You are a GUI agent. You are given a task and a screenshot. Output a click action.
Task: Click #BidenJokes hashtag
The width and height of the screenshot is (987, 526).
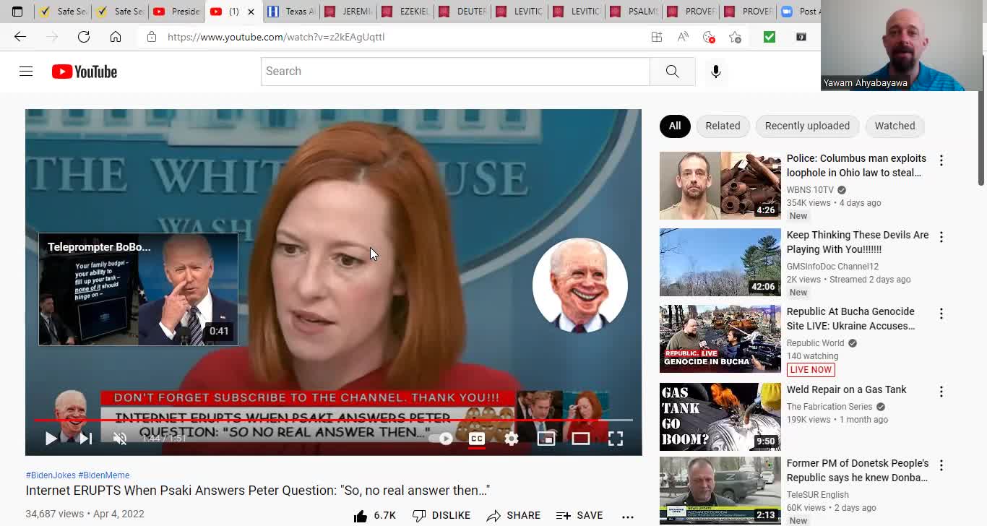point(51,475)
